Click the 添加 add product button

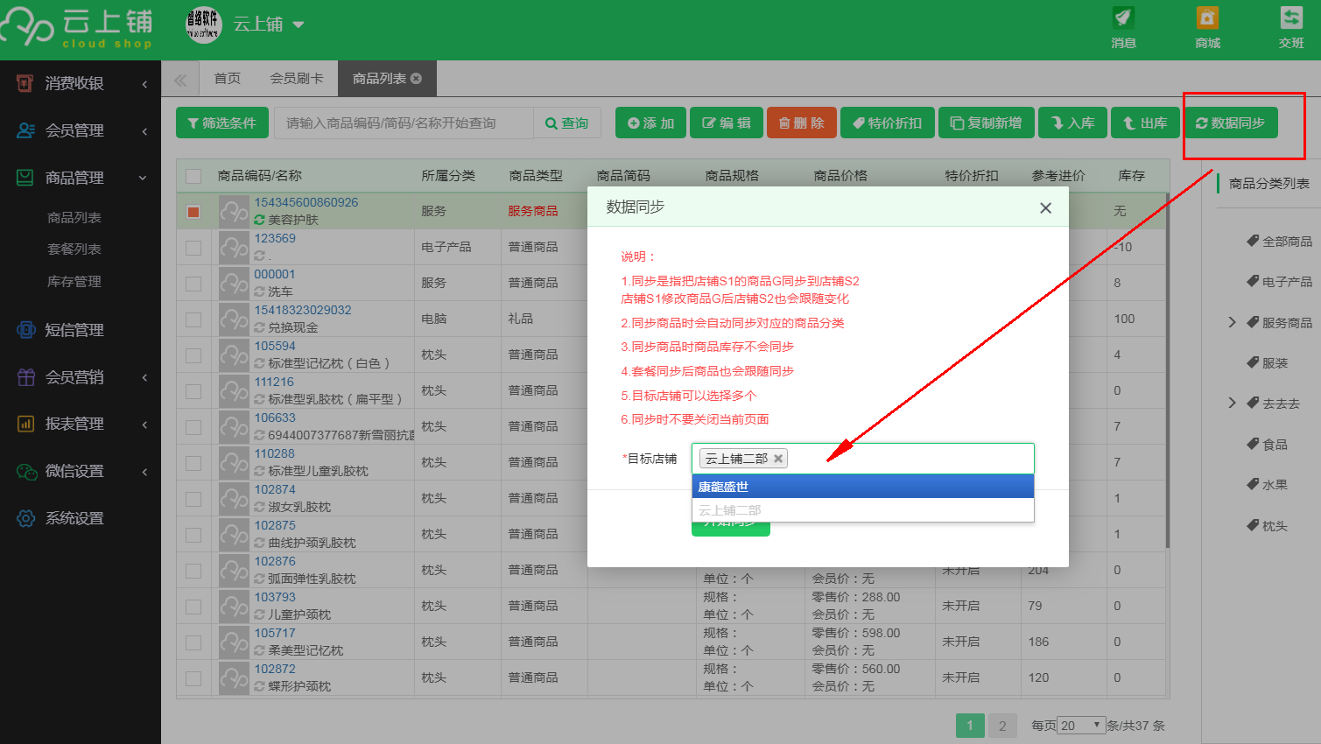coord(650,123)
